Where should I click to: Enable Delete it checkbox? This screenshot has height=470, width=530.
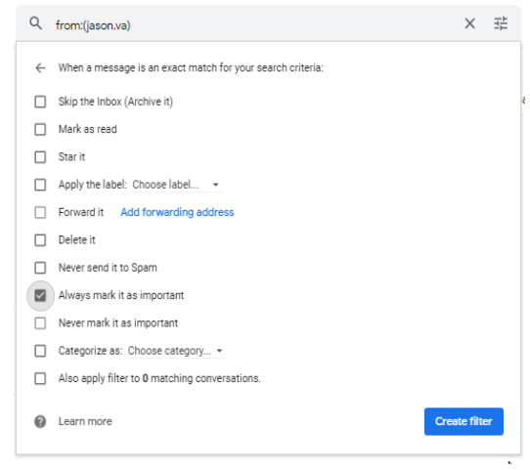40,240
